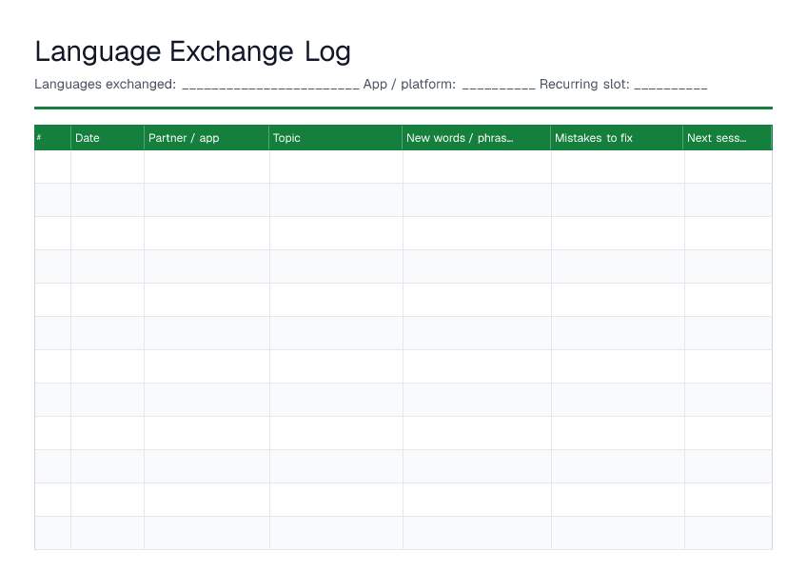This screenshot has height=571, width=807.
Task: Click the 'App / platform:' label
Action: click(x=409, y=84)
